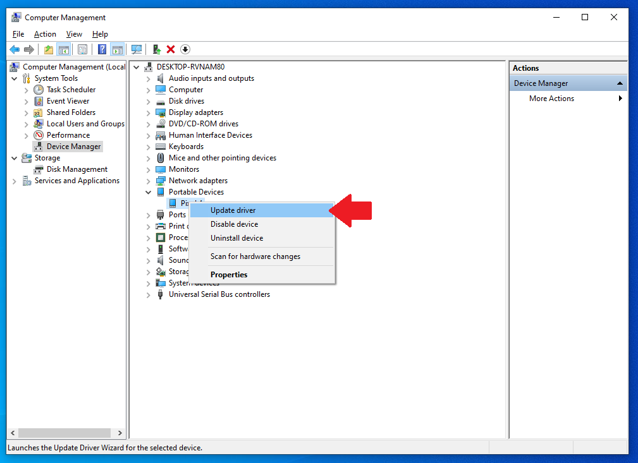
Task: Select Event Viewer under System Tools
Action: (68, 101)
